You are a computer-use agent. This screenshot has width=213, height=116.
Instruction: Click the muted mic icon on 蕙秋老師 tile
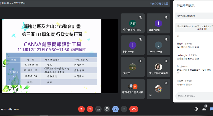tap(166, 61)
